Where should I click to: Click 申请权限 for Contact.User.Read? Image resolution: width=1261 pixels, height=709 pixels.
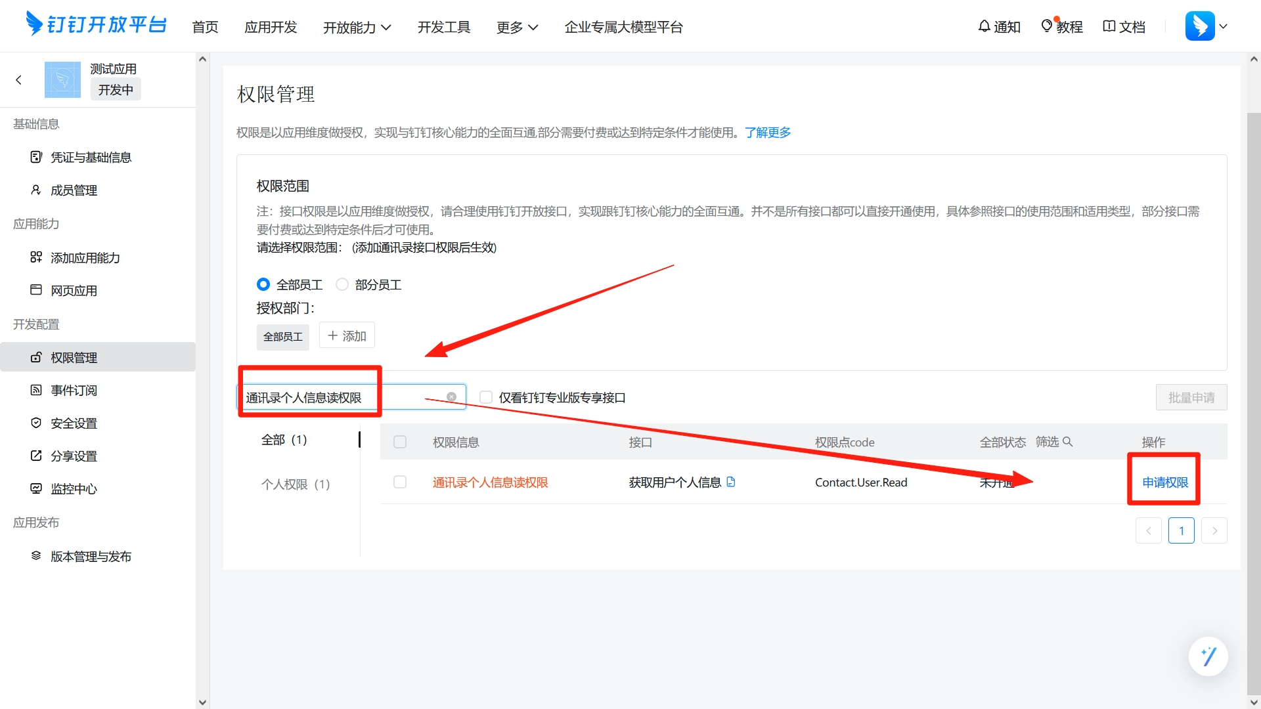click(x=1165, y=483)
